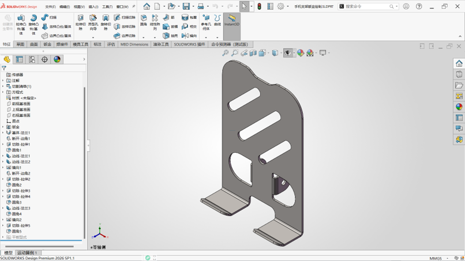This screenshot has height=261, width=465.
Task: Click the 筋 rib tool
Action: [168, 17]
